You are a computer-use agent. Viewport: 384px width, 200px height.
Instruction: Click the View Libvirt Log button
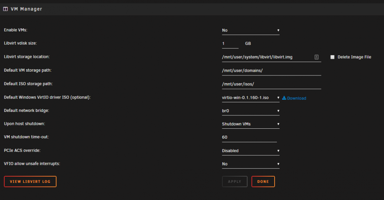(x=30, y=182)
